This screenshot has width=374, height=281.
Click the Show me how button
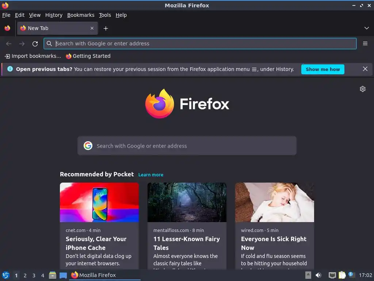(x=323, y=69)
